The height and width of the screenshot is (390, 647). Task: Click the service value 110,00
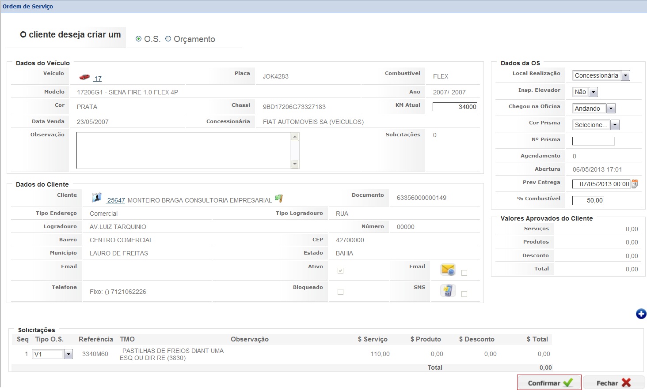point(380,354)
